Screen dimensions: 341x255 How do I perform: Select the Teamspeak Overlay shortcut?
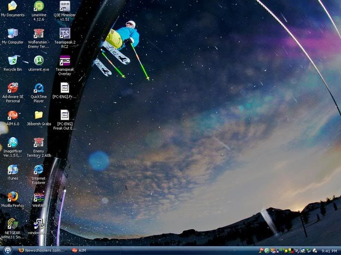tap(64, 60)
